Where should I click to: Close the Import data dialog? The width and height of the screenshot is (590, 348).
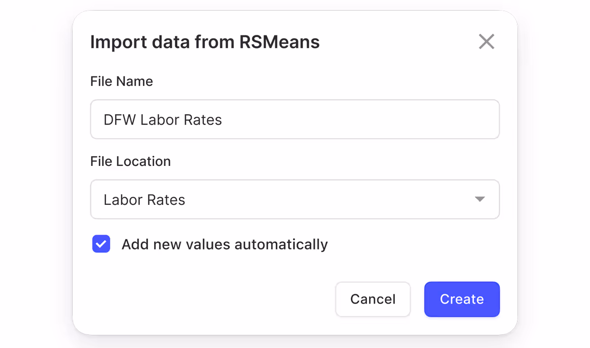click(486, 41)
